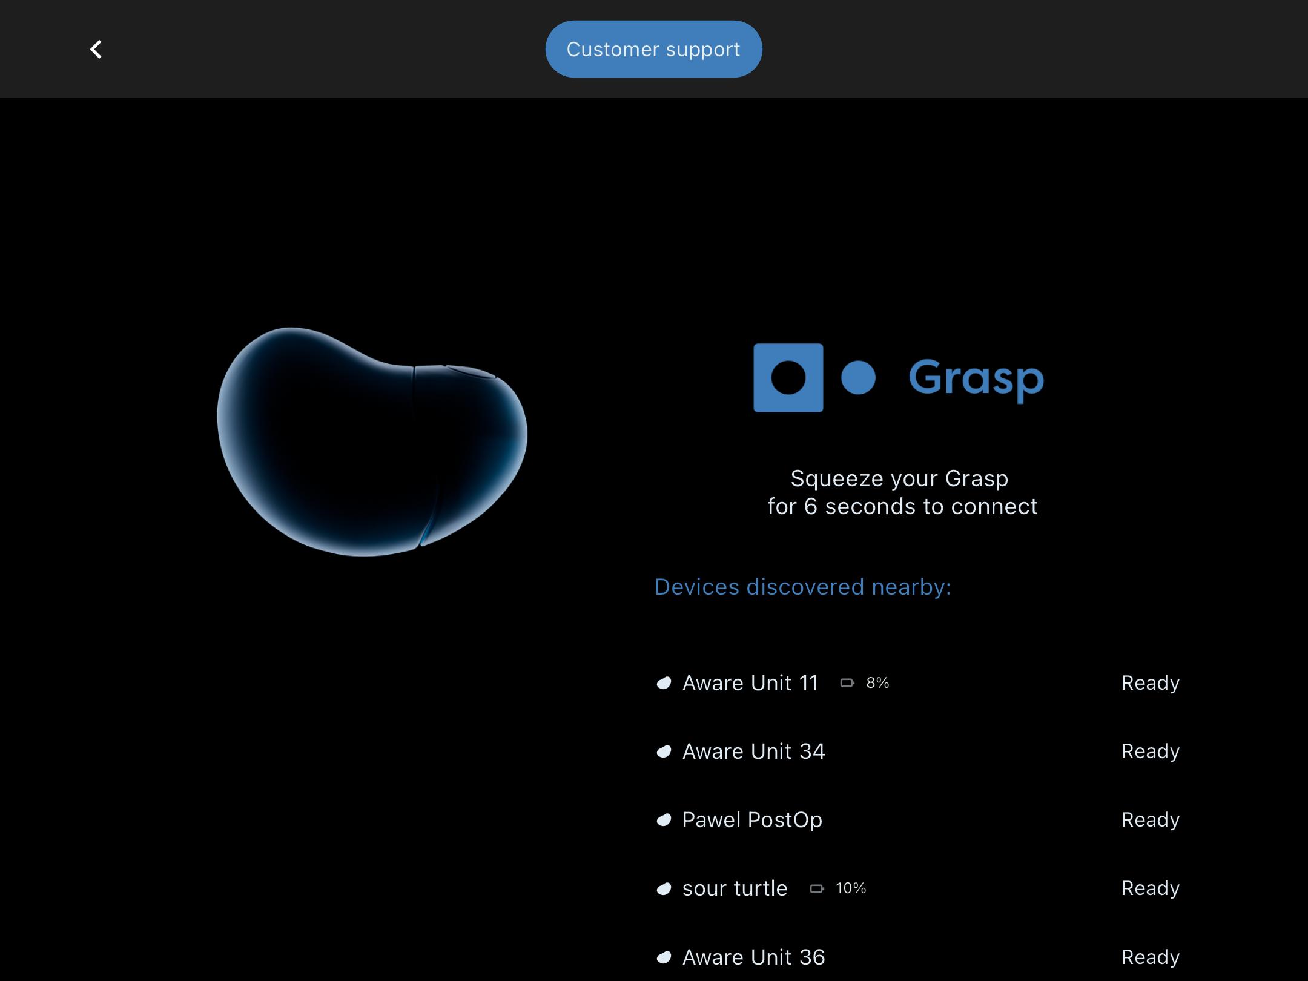This screenshot has width=1308, height=981.
Task: Click the sour turtle battery icon
Action: (x=817, y=888)
